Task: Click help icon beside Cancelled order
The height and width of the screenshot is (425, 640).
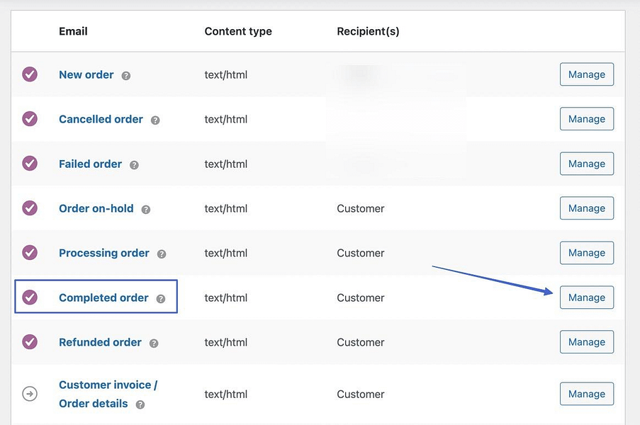Action: click(155, 120)
